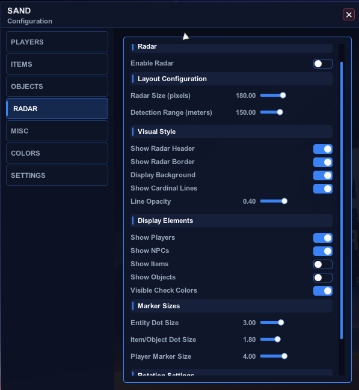Screen dimensions: 359x390
Task: Click the Line Opacity slider
Action: point(274,201)
